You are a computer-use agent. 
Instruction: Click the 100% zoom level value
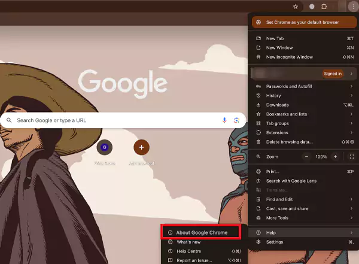[x=321, y=156]
